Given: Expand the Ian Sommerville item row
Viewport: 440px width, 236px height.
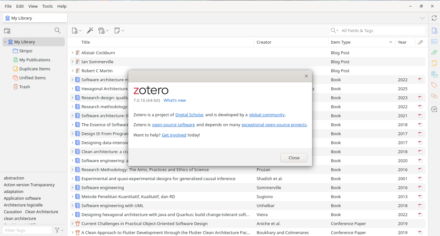Looking at the screenshot, I should (x=72, y=62).
